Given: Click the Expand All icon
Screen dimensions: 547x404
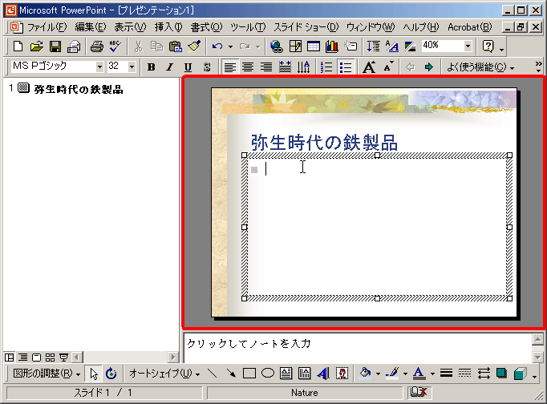Looking at the screenshot, I should [x=374, y=46].
